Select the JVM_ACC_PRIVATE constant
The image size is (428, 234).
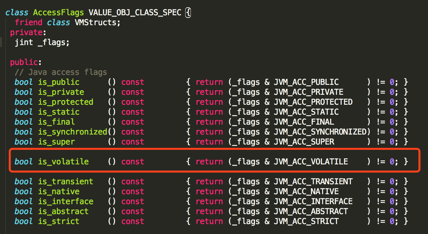click(309, 92)
